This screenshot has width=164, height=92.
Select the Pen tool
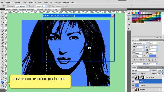pyautogui.click(x=2, y=55)
